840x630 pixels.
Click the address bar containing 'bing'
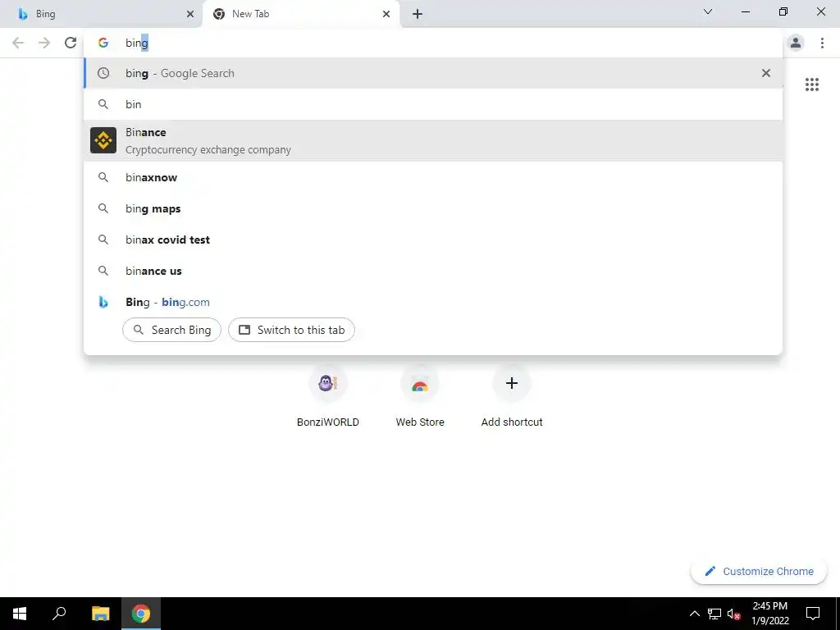433,43
